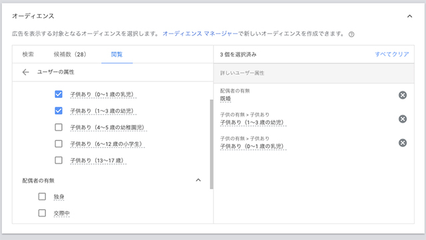Image resolution: width=426 pixels, height=240 pixels.
Task: Collapse the 配偶者の有無 group chevron
Action: (x=198, y=180)
